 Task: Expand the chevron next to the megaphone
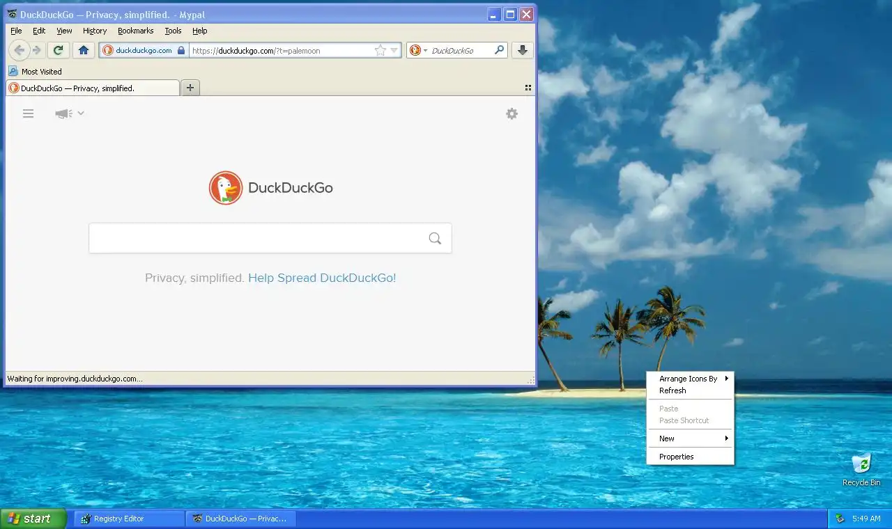pos(81,113)
